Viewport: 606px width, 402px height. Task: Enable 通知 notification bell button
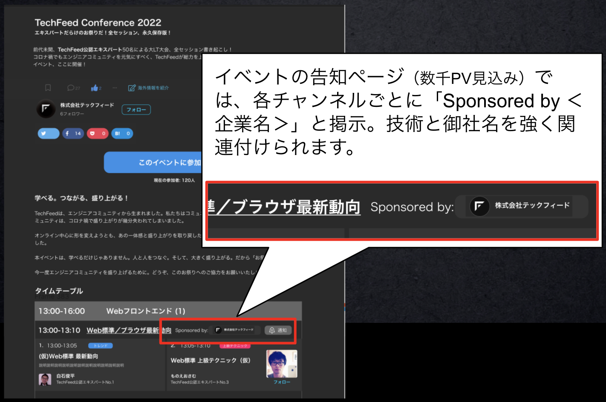[278, 330]
